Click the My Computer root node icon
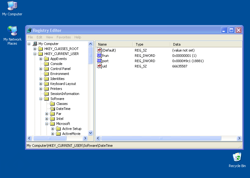The image size is (250, 178). (35, 44)
